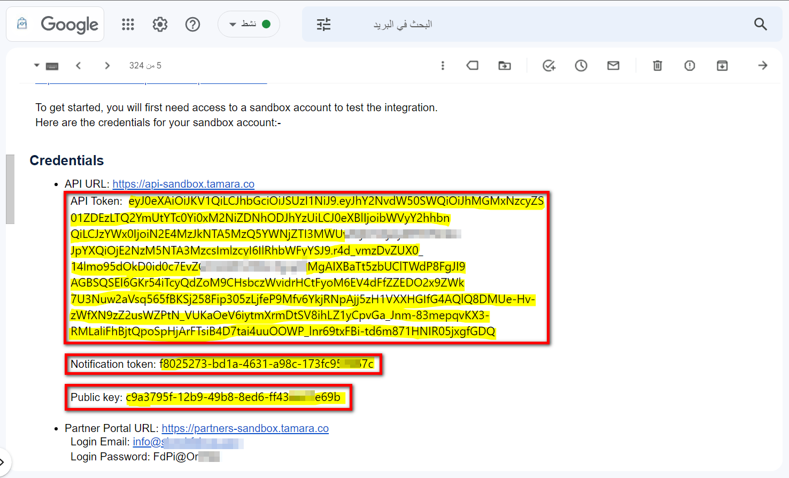
Task: Click the right-pointing chevron message navigation
Action: tap(107, 65)
